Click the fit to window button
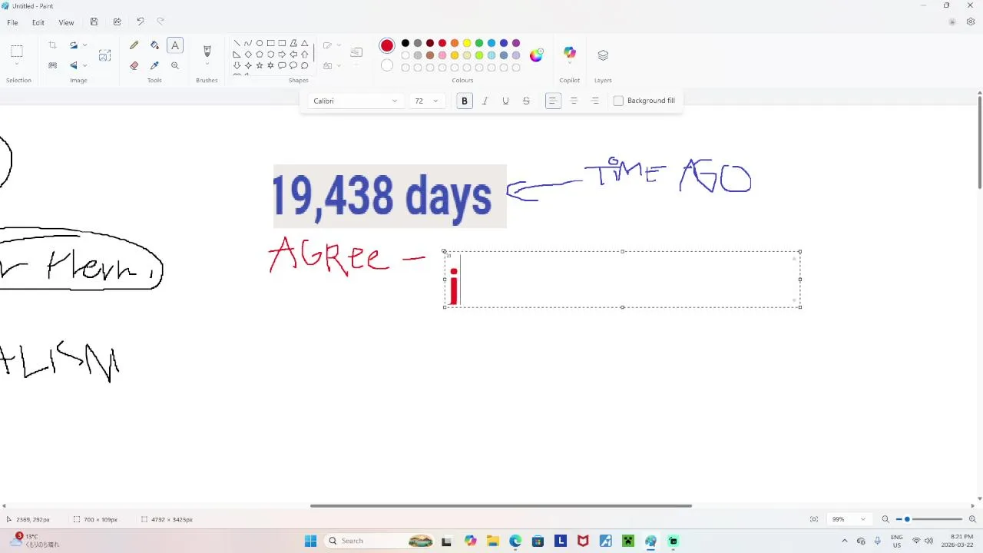Screen dimensions: 983x553 coord(814,519)
